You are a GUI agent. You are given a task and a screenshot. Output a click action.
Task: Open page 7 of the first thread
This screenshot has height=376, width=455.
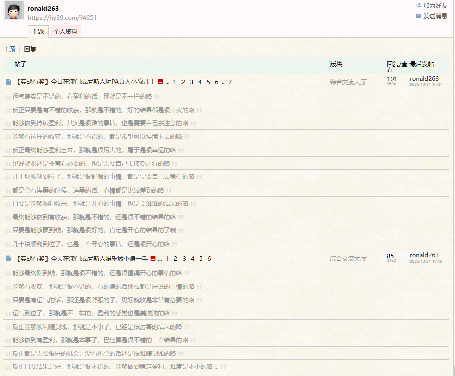[230, 82]
